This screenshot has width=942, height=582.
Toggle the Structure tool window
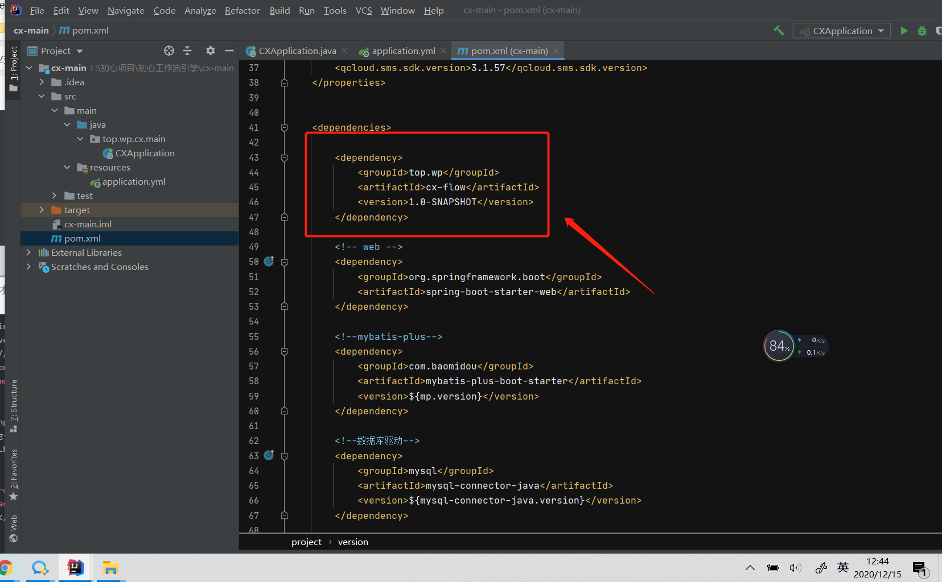(x=14, y=406)
